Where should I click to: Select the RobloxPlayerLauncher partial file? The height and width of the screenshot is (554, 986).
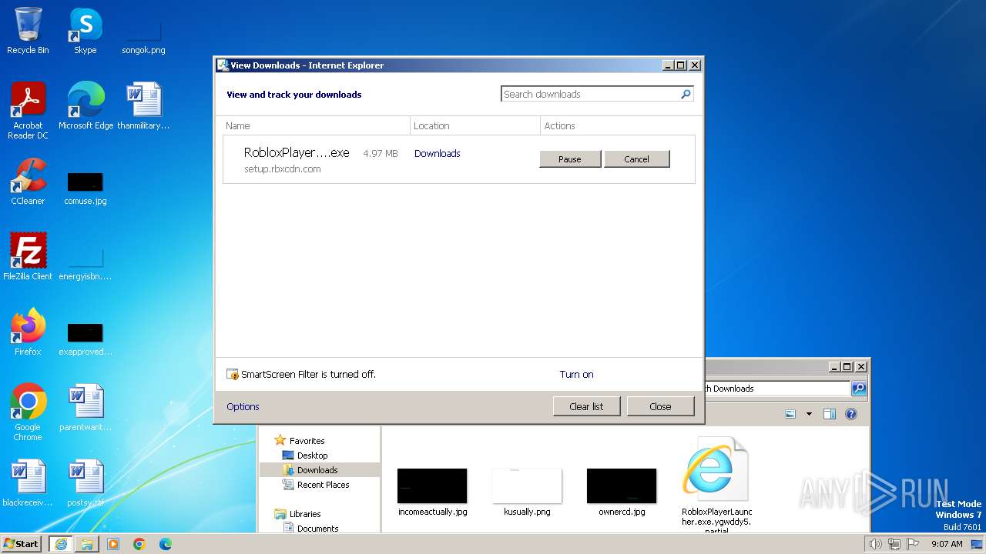point(716,485)
